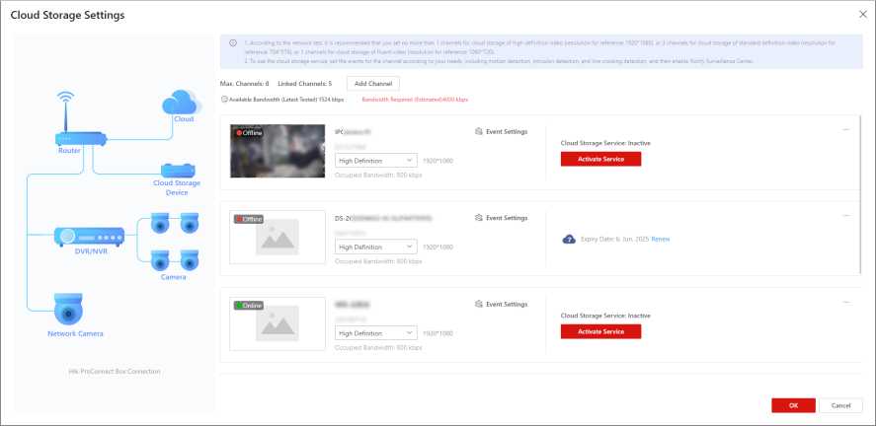Click the Renew link next to expiry date

[661, 240]
